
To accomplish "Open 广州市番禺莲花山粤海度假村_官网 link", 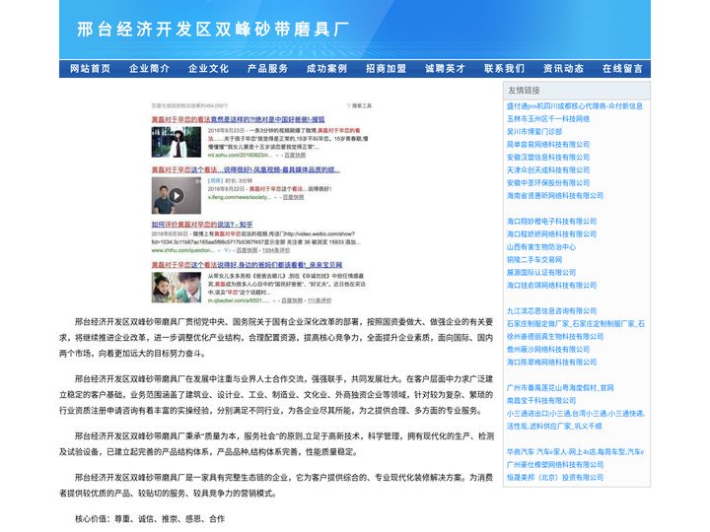I will [x=560, y=388].
